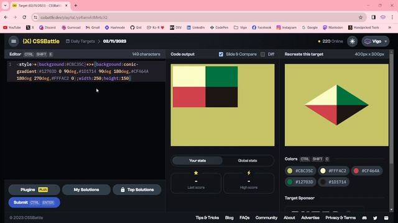Expand the bookmarks overflow chevron
Image resolution: width=398 pixels, height=223 pixels.
[x=390, y=27]
